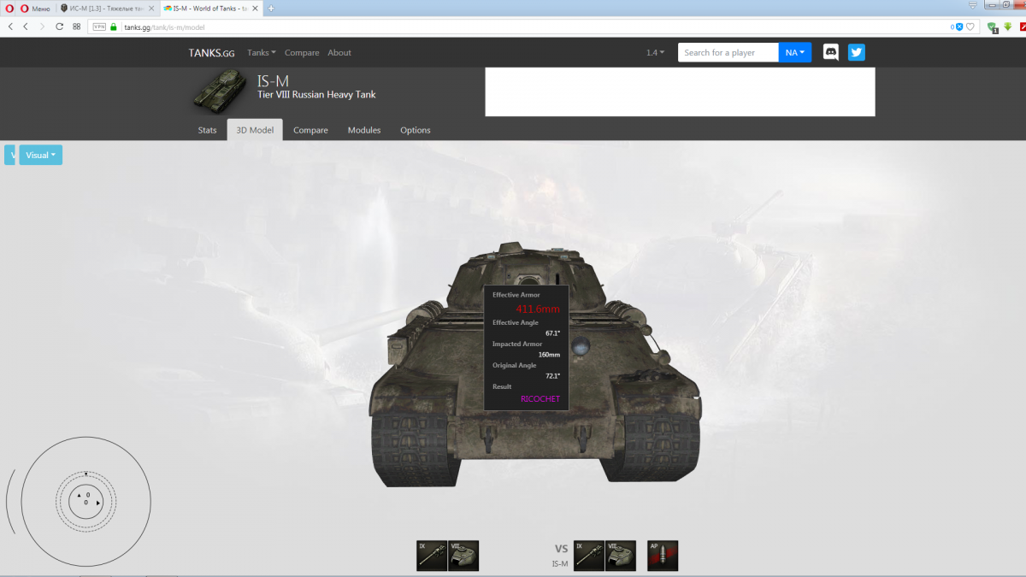Select the left tier VIII turret module

[463, 556]
